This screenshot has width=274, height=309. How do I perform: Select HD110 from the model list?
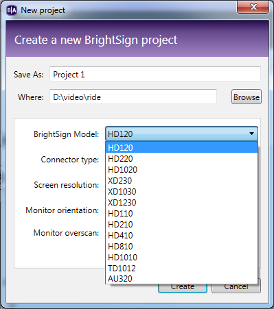click(181, 213)
